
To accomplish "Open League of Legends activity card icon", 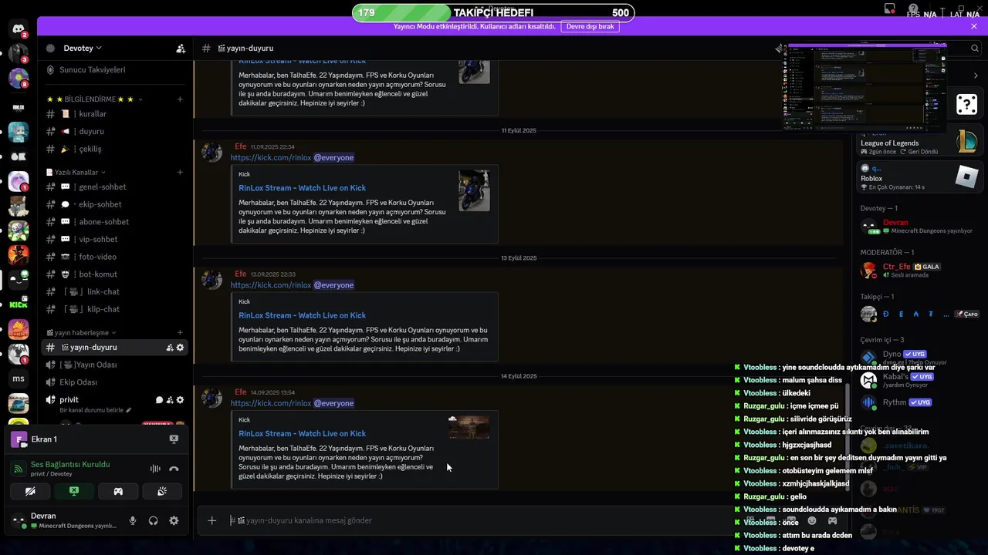I will [x=966, y=142].
